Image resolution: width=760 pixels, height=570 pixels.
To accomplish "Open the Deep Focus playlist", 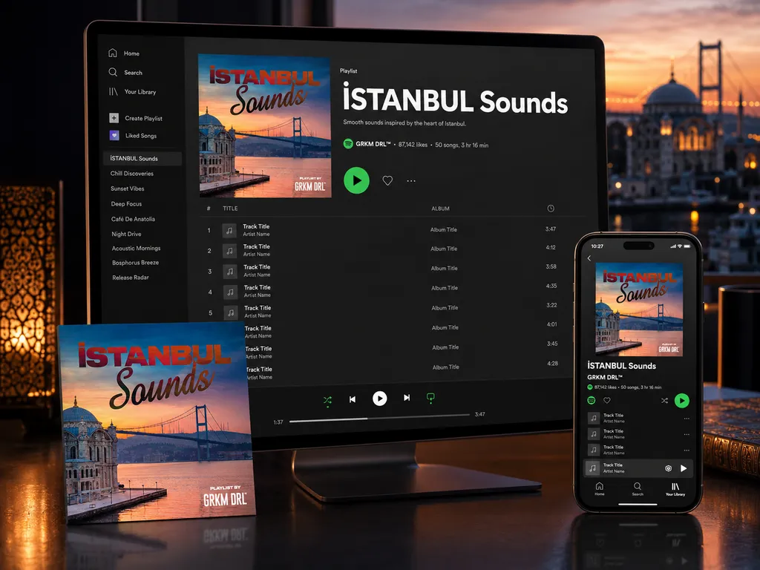I will (x=126, y=204).
